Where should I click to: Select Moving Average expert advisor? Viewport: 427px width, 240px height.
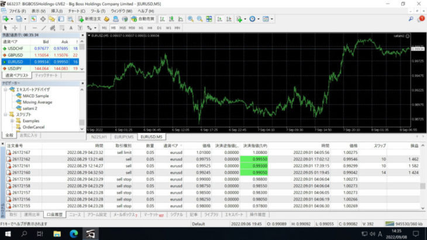point(37,102)
